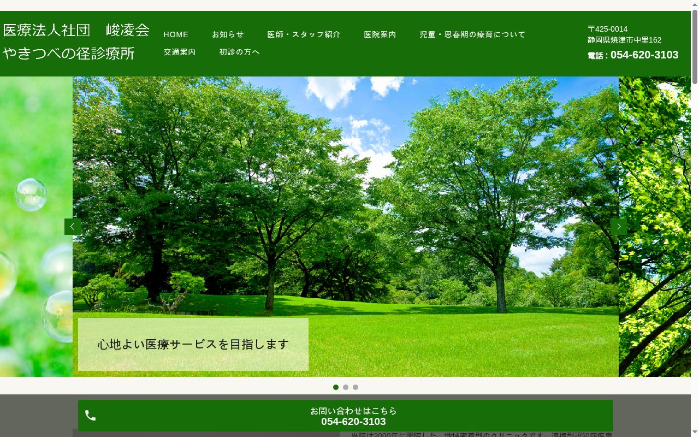Go to 医師・スタッフ紹介 page
Image resolution: width=699 pixels, height=437 pixels.
pyautogui.click(x=304, y=34)
